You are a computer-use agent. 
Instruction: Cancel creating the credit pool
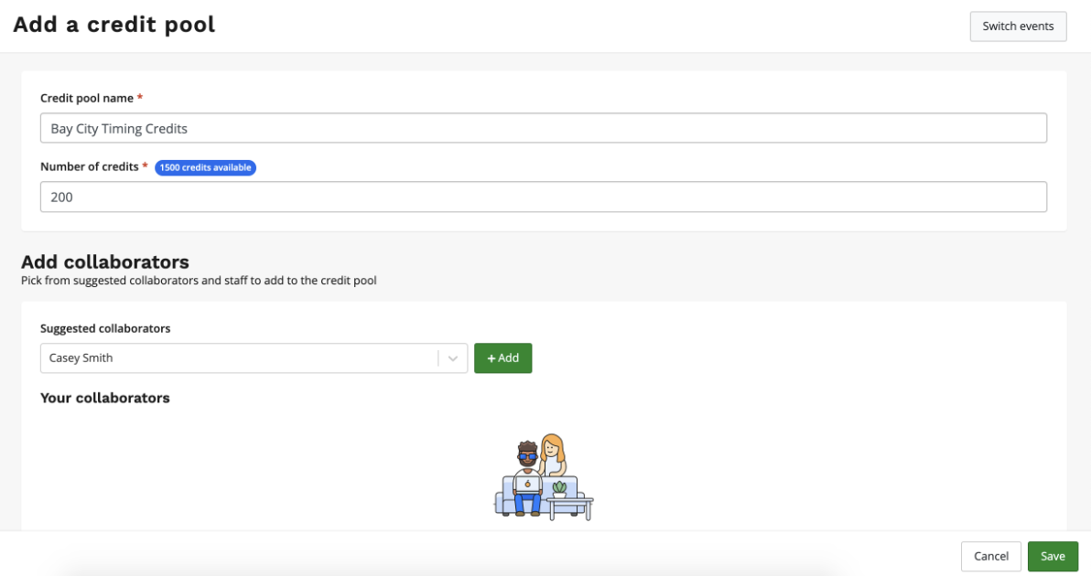click(x=990, y=556)
